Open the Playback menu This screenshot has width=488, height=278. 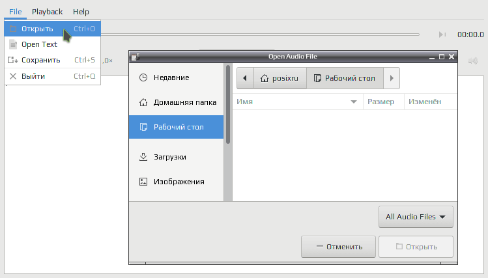tap(48, 12)
